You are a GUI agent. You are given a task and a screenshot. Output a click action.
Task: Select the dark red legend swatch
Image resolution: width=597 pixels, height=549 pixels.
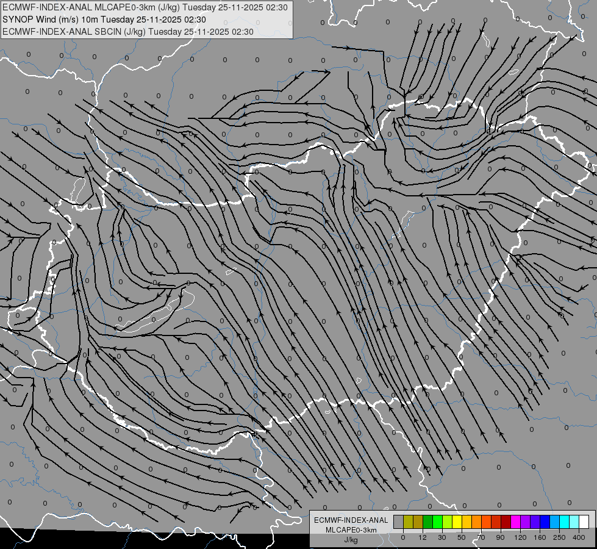pyautogui.click(x=506, y=522)
